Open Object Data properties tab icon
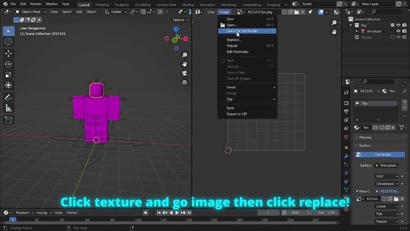410x231 pixels. tap(347, 190)
